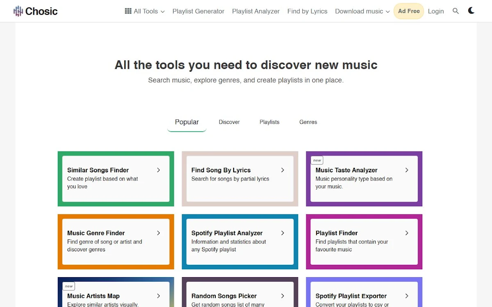Click 'Music personality type based on your music.' text
Screen dimensions: 492x307
[x=354, y=183]
